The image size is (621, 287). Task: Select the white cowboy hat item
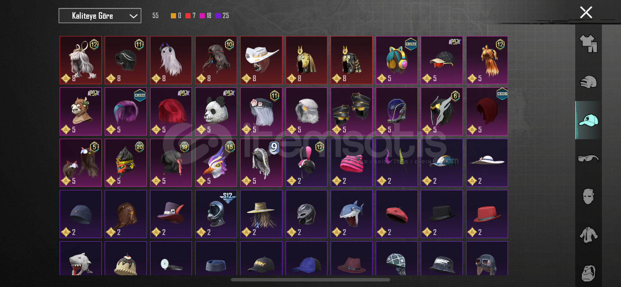pos(261,60)
